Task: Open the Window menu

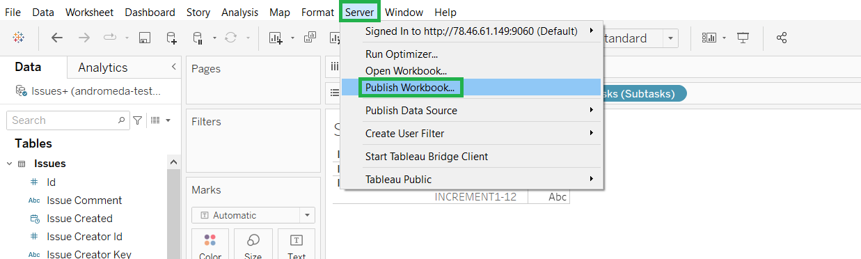Action: tap(404, 13)
